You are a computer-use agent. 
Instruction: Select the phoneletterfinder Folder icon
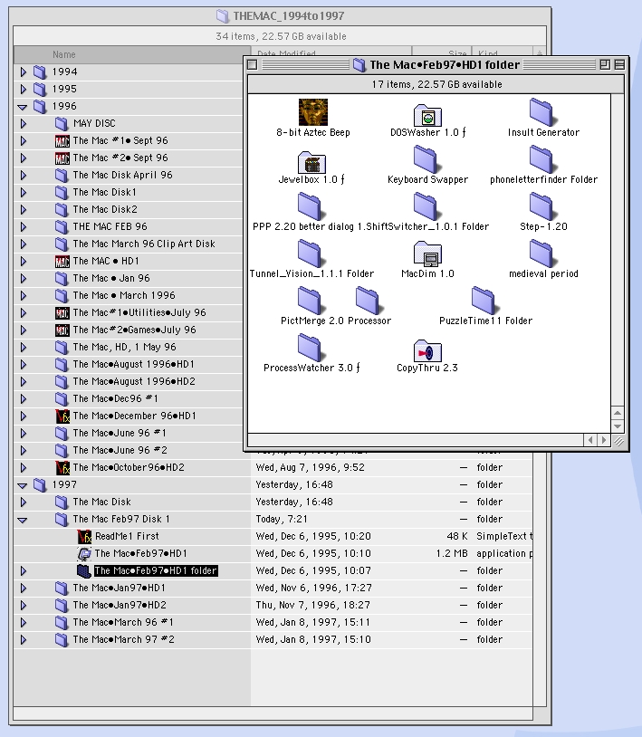(541, 158)
